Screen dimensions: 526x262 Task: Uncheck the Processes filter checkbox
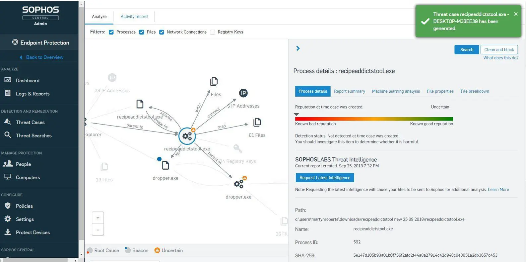[x=111, y=32]
